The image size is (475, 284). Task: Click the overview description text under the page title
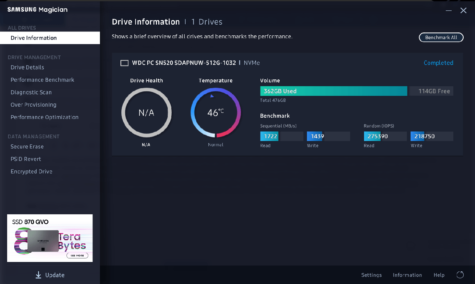(202, 36)
